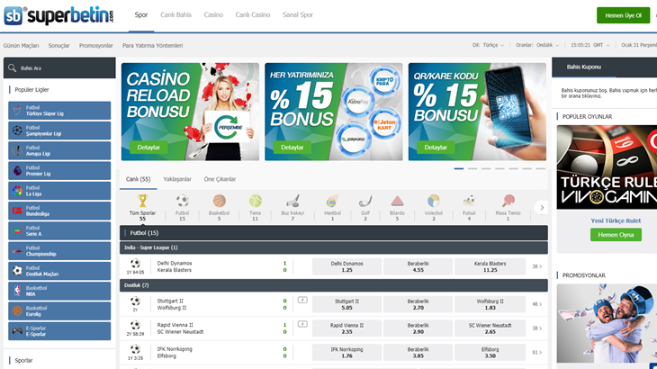This screenshot has height=369, width=657.
Task: Click Hemen Oyna button
Action: [x=616, y=235]
